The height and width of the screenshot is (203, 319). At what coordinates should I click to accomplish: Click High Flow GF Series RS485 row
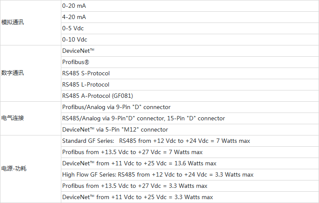tap(158, 174)
